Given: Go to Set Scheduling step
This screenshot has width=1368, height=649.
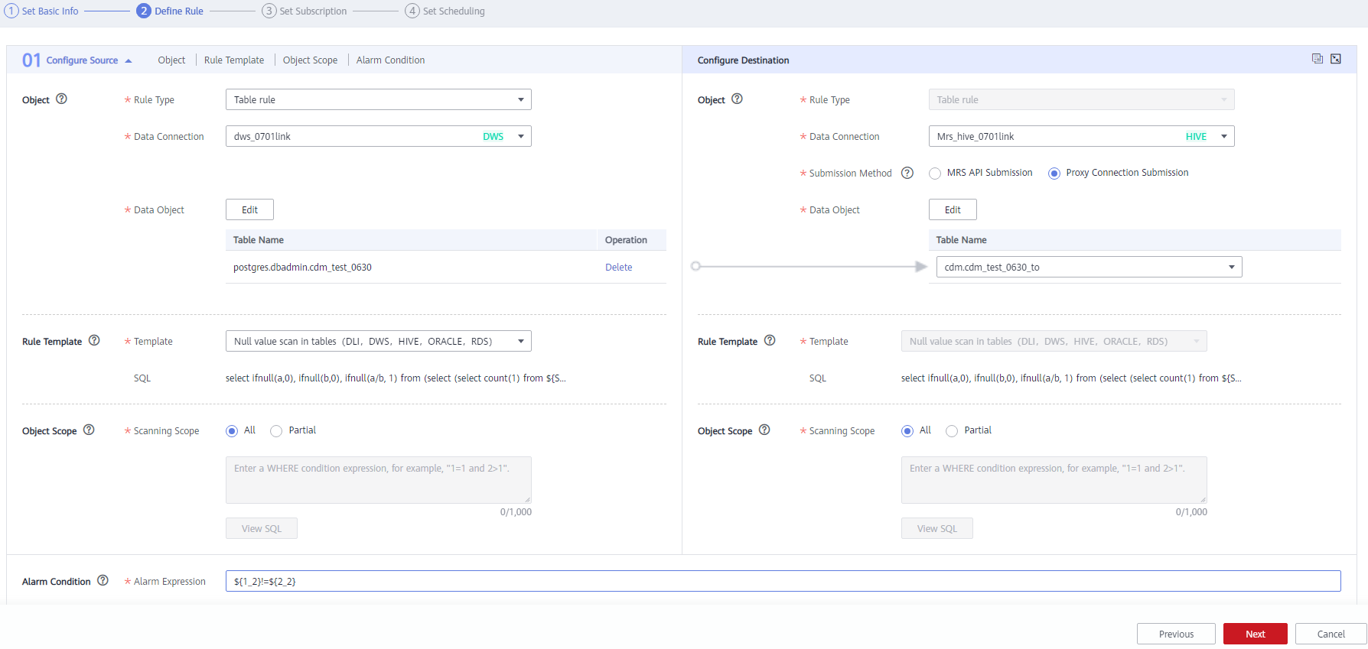Looking at the screenshot, I should 445,11.
